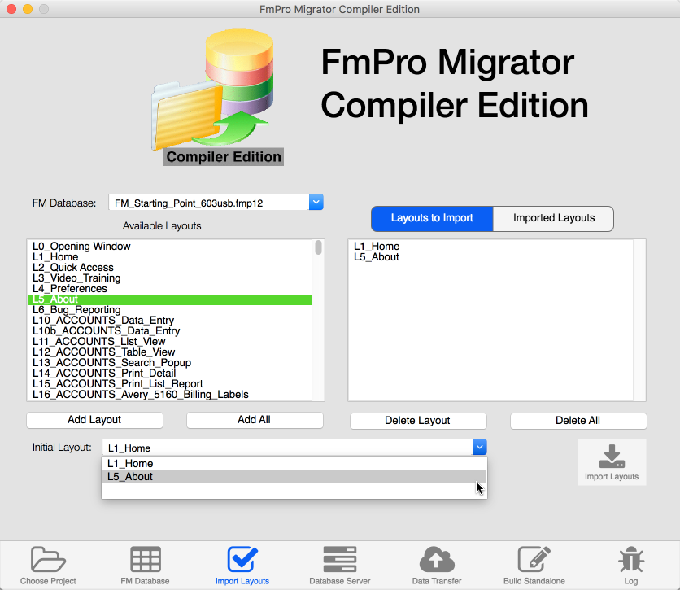Image resolution: width=680 pixels, height=590 pixels.
Task: Expand the FM Database file dropdown
Action: click(x=316, y=203)
